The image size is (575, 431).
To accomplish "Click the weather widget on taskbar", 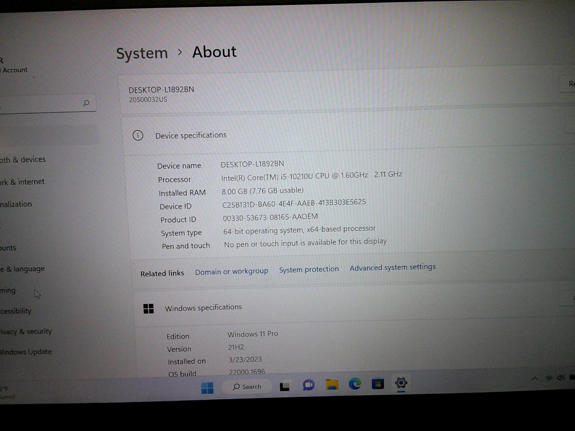I will click(8, 392).
